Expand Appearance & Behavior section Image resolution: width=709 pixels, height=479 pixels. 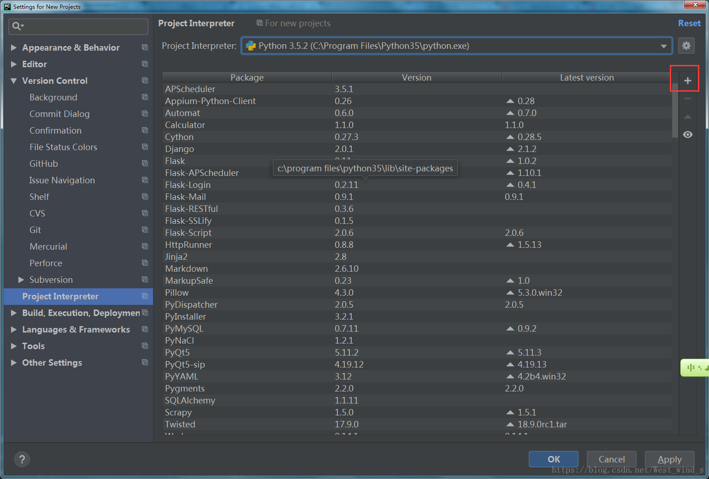[14, 47]
